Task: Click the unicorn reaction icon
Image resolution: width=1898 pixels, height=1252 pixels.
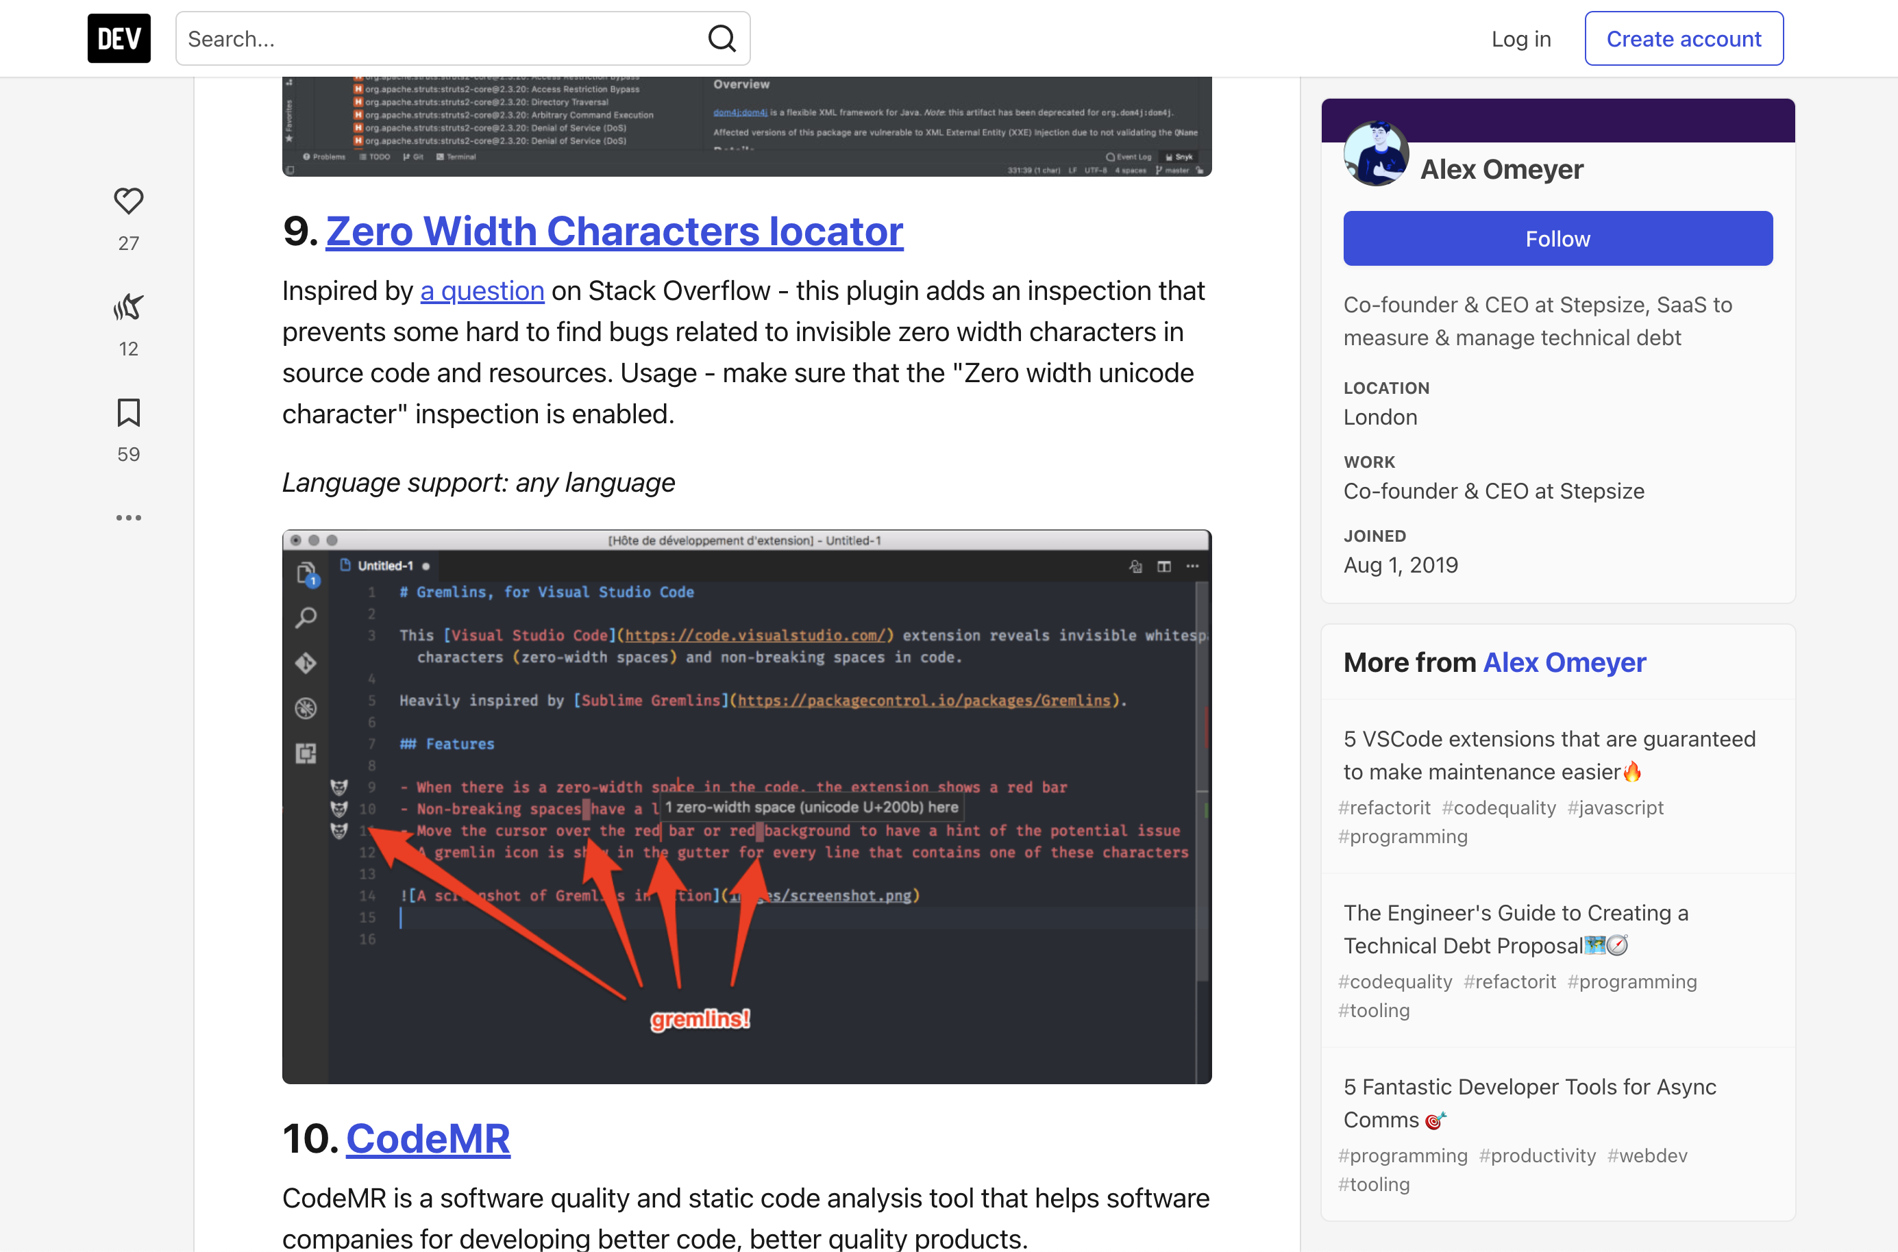Action: click(129, 307)
